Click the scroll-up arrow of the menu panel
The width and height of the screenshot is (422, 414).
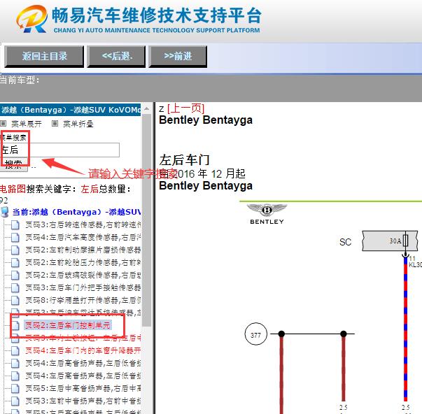click(x=147, y=108)
